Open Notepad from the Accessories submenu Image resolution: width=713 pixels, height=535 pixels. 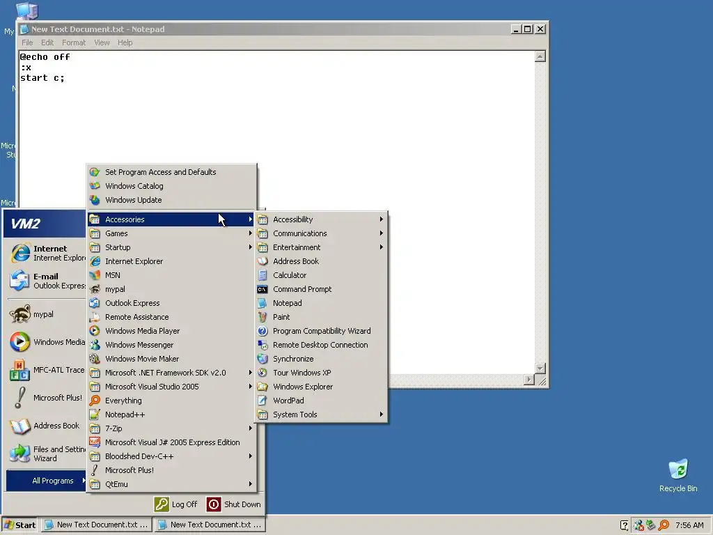(322, 303)
